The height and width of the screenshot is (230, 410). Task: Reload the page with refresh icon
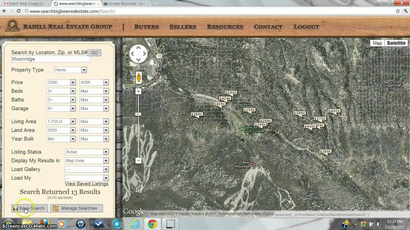click(19, 11)
